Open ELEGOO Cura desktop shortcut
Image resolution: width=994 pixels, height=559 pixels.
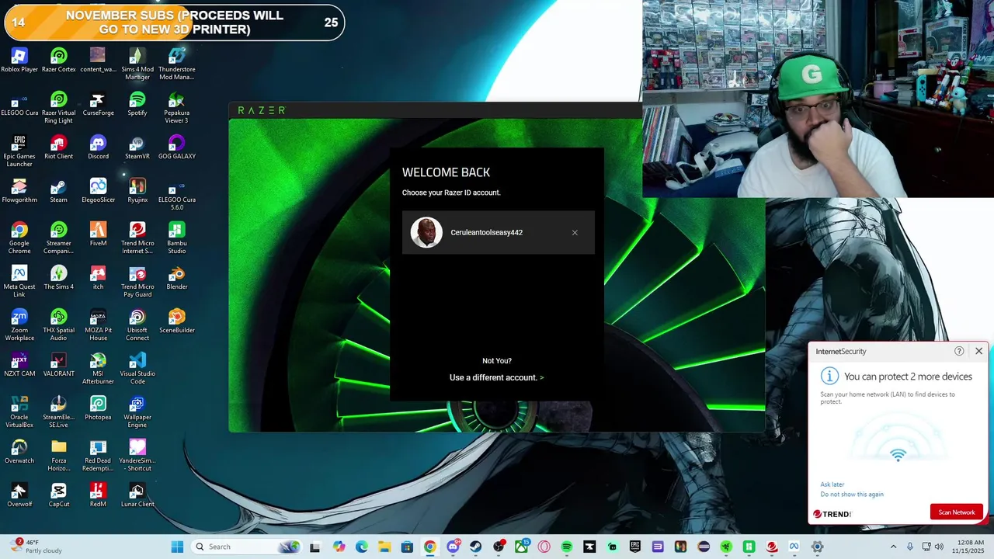(19, 103)
